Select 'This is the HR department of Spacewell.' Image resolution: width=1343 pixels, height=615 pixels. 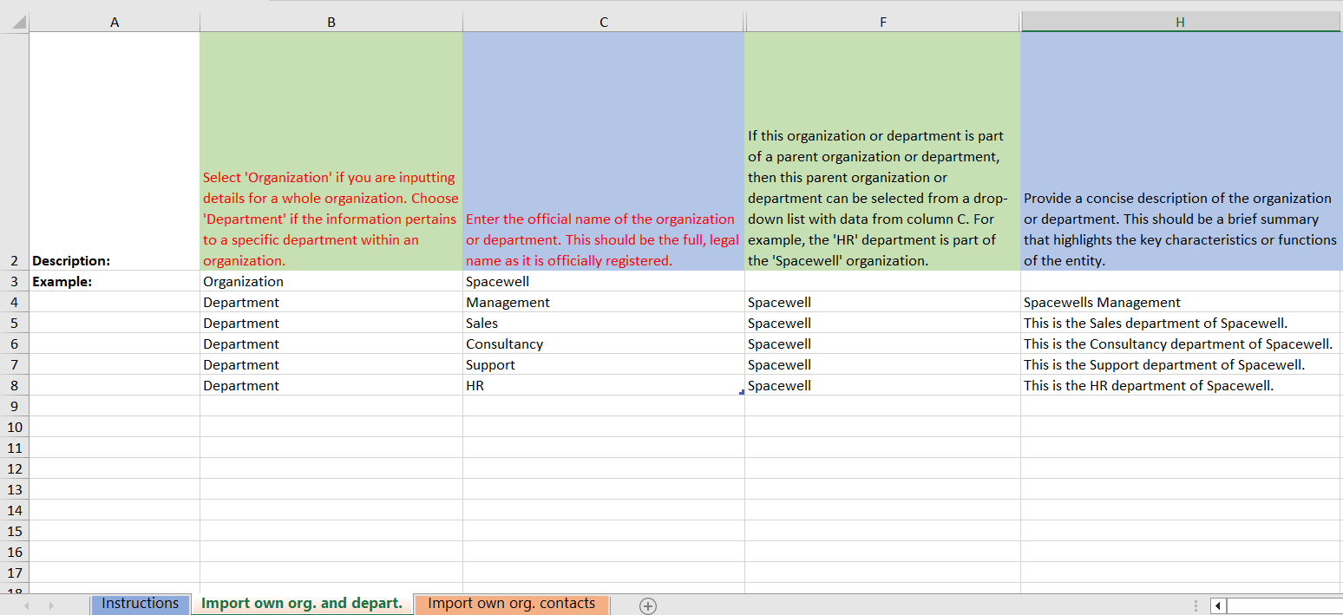pyautogui.click(x=1180, y=385)
